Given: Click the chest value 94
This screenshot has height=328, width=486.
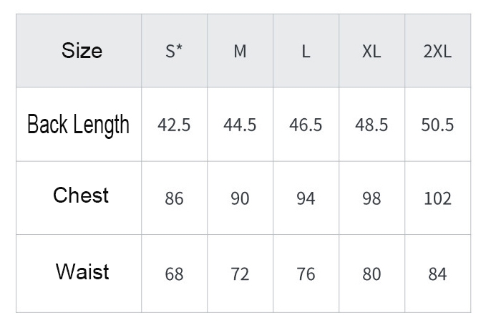Looking at the screenshot, I should (306, 198).
